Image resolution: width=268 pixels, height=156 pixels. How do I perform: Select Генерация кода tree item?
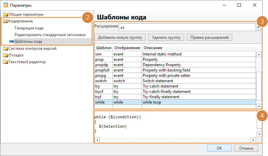click(29, 28)
